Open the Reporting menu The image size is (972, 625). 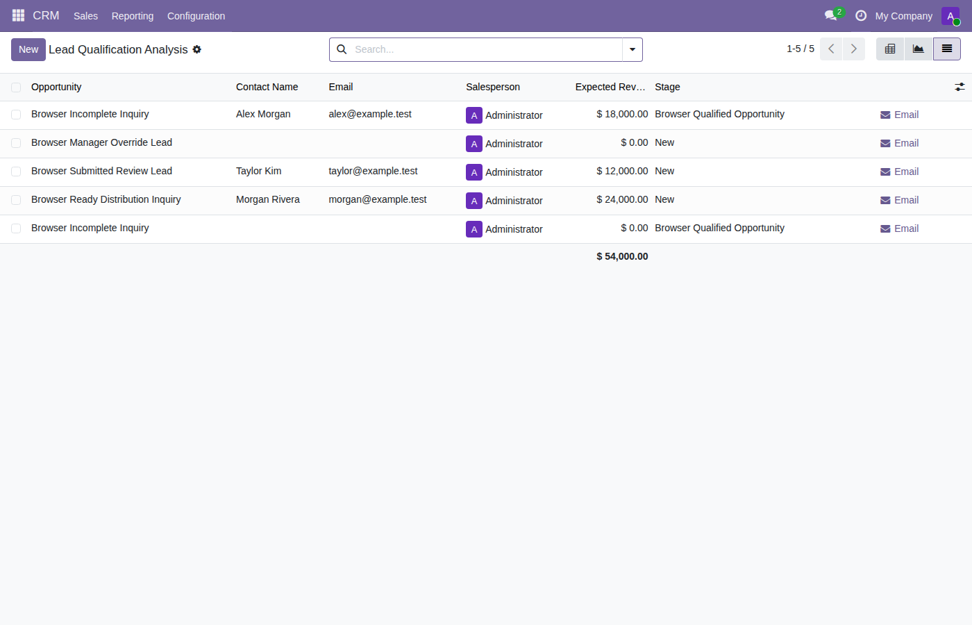tap(133, 16)
